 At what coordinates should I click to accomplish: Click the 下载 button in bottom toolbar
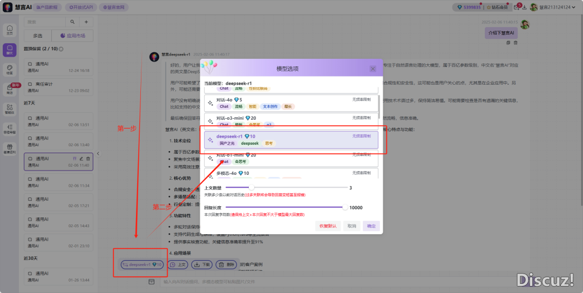pos(202,265)
